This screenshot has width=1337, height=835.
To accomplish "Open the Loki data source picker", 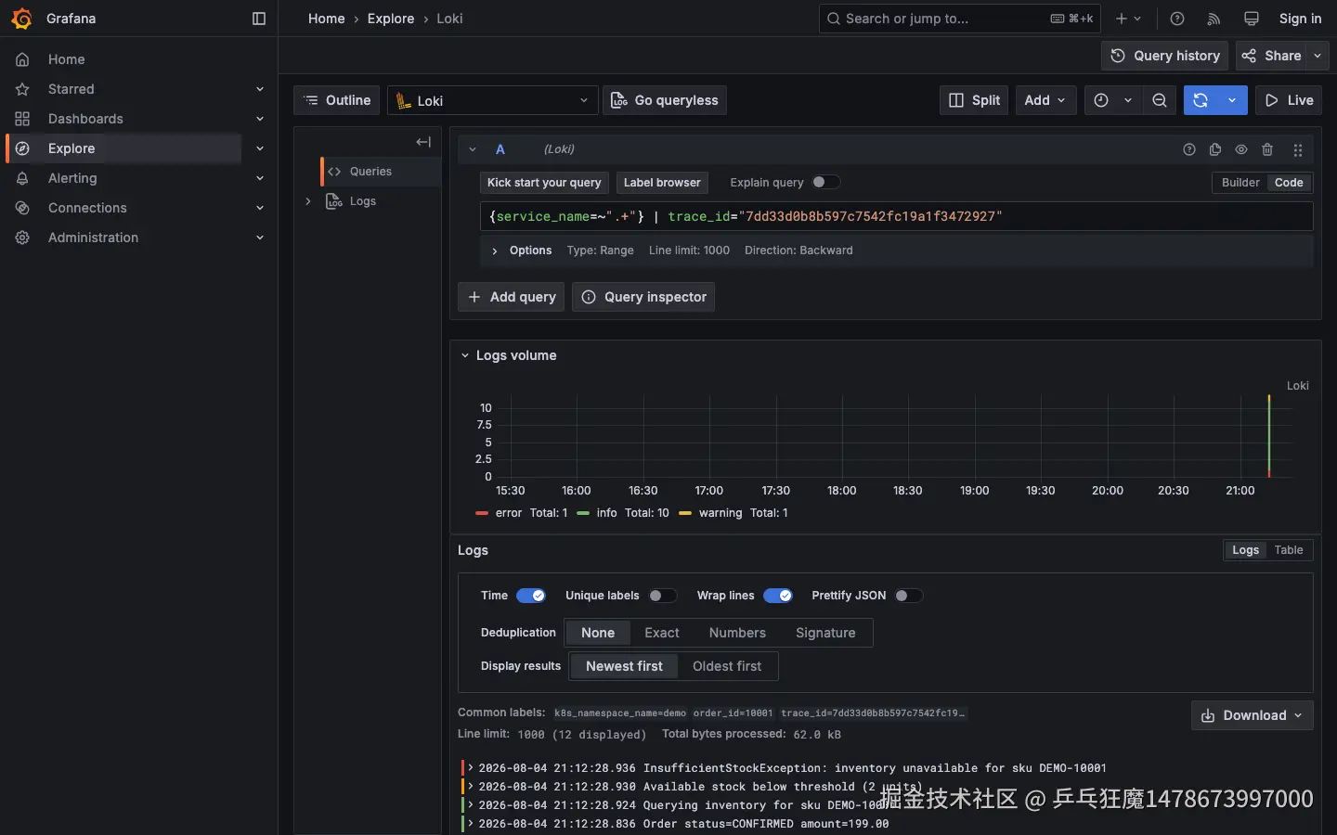I will pos(492,100).
